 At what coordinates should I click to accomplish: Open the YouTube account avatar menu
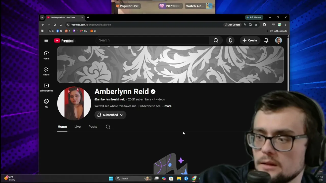[279, 40]
